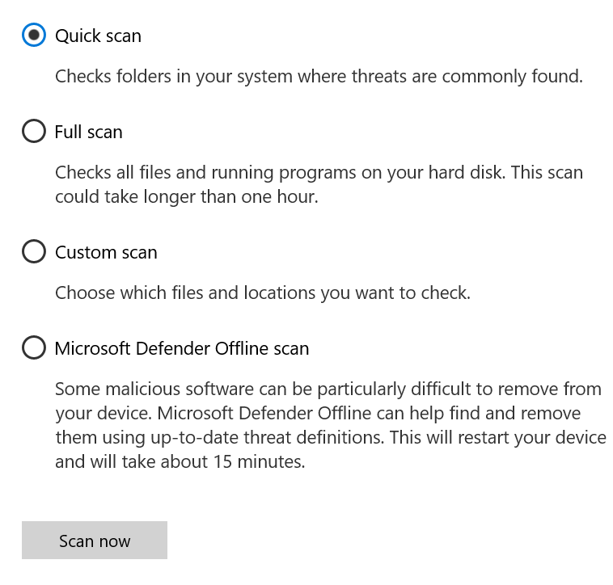The height and width of the screenshot is (585, 613).
Task: Click the 'Quick scan' label text
Action: pyautogui.click(x=98, y=36)
